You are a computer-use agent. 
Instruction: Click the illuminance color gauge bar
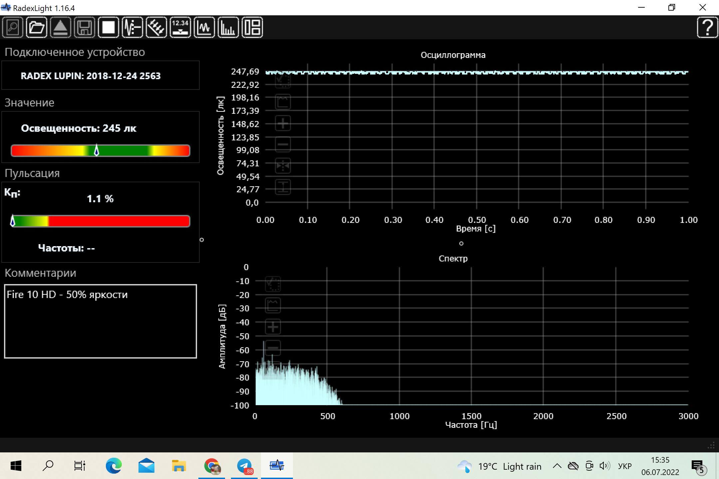(100, 151)
